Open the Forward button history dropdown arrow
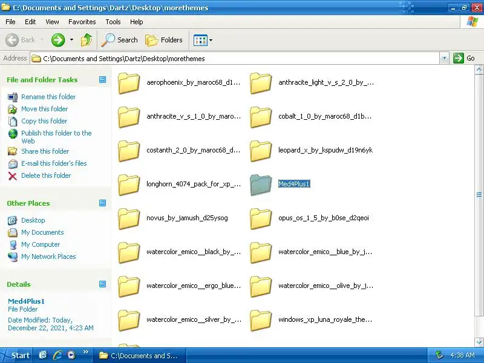The width and height of the screenshot is (484, 363). point(71,40)
